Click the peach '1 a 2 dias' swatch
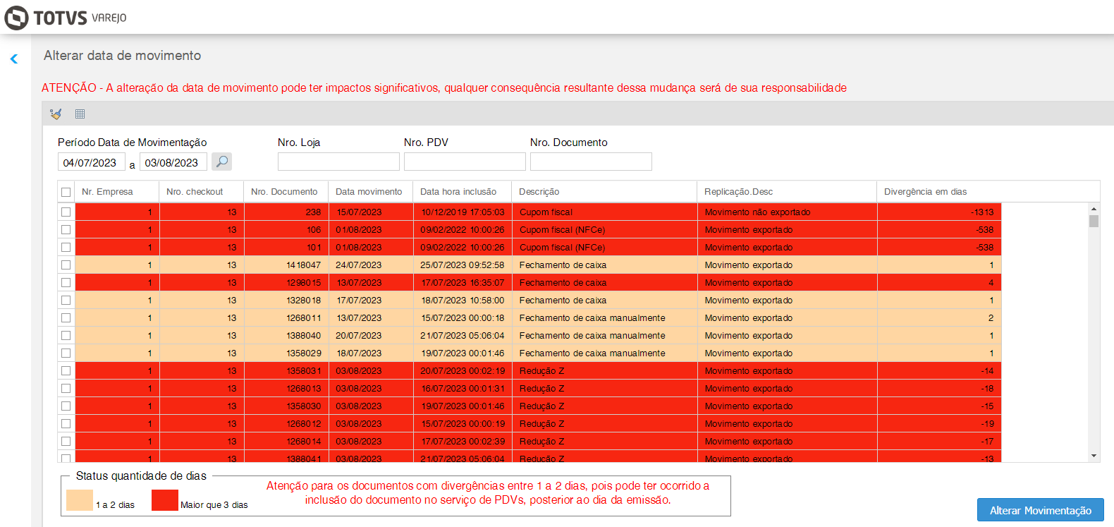Screen dimensions: 1114x527 (80, 500)
